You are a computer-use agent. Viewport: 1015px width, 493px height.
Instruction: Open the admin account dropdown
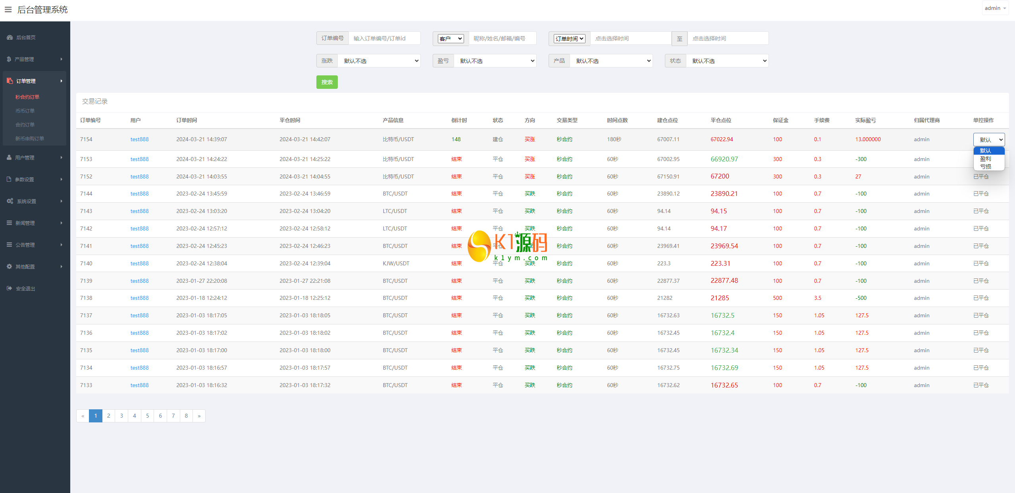pos(995,8)
